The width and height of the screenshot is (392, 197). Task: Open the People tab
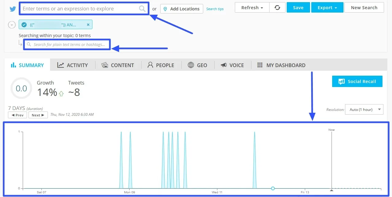161,65
